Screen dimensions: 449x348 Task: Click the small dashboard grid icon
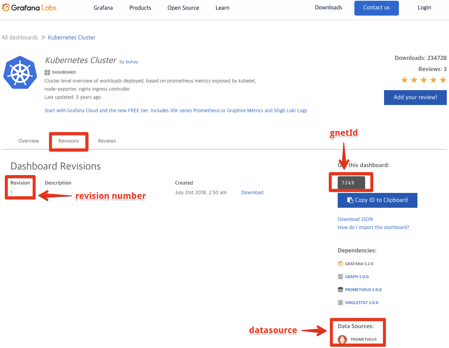tap(47, 72)
